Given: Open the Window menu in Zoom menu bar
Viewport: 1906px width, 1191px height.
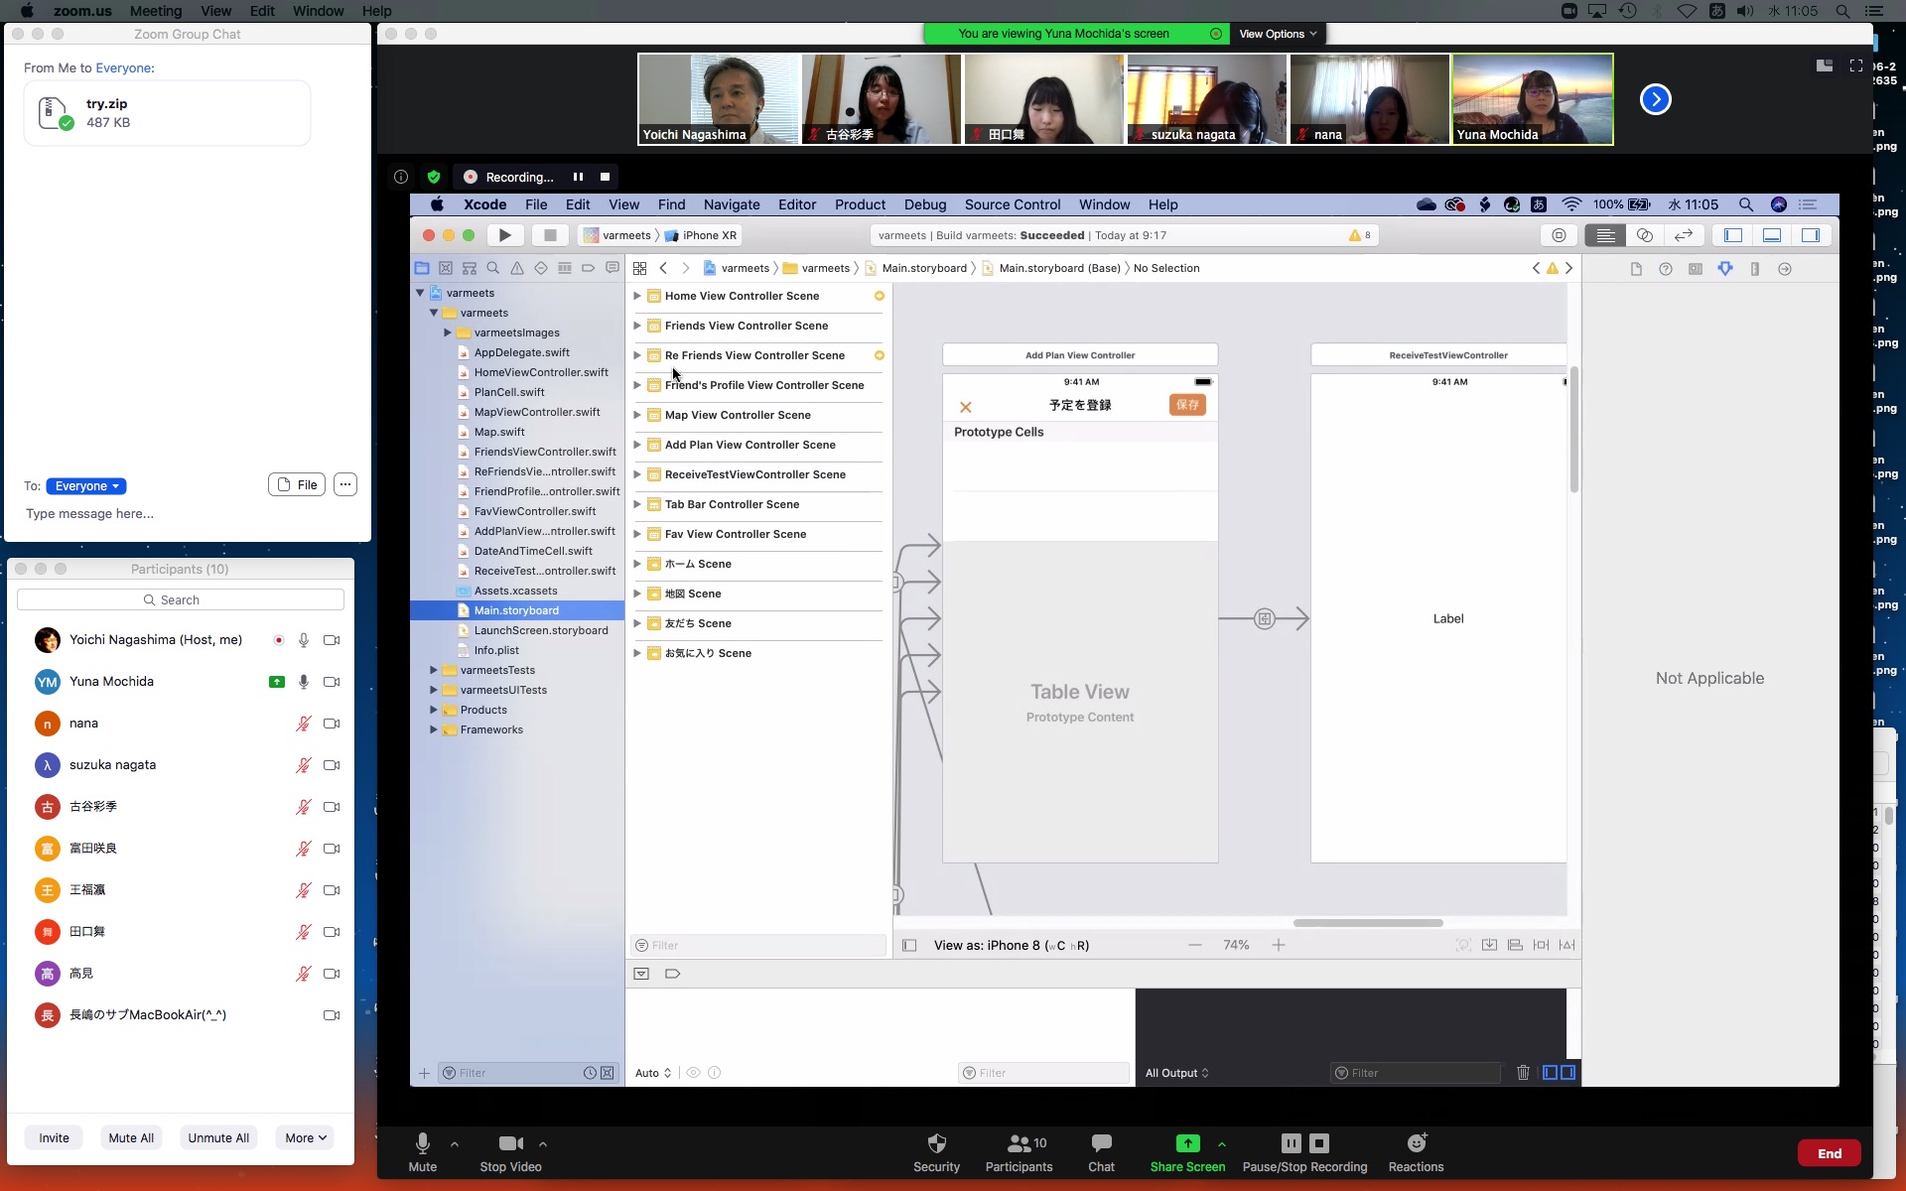Looking at the screenshot, I should click(318, 11).
